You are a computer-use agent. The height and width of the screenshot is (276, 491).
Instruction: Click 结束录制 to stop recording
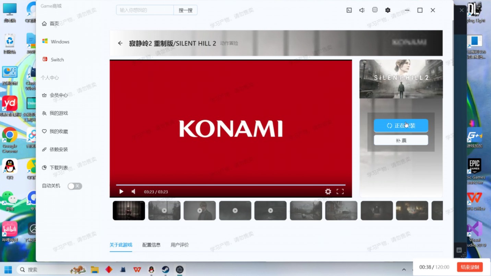point(470,267)
